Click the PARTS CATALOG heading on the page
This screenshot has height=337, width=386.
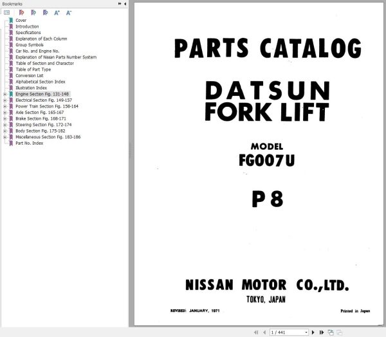pos(268,48)
